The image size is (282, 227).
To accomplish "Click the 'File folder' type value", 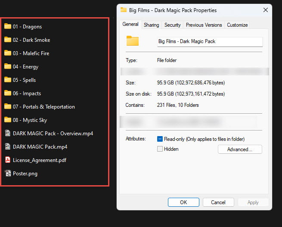I will point(167,60).
